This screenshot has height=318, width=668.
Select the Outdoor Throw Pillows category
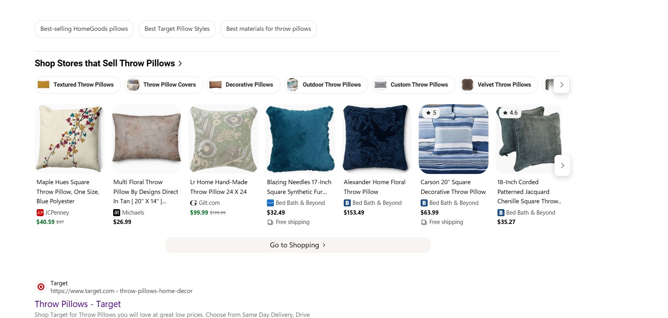pos(326,85)
